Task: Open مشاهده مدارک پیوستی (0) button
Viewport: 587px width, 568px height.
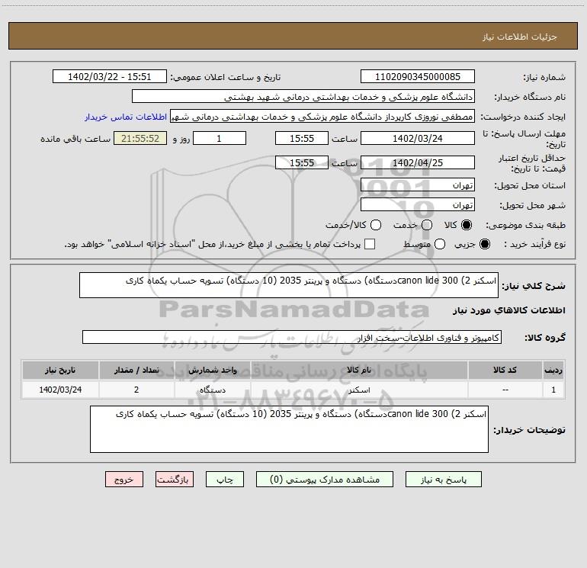Action: tap(325, 480)
